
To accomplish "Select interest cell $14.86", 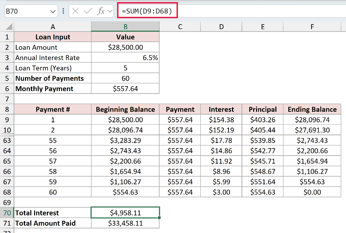I will (x=221, y=151).
